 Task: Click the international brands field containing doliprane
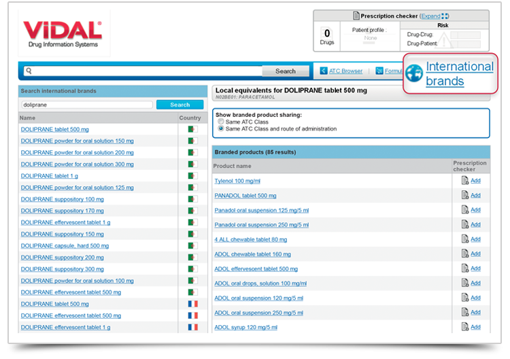[87, 105]
